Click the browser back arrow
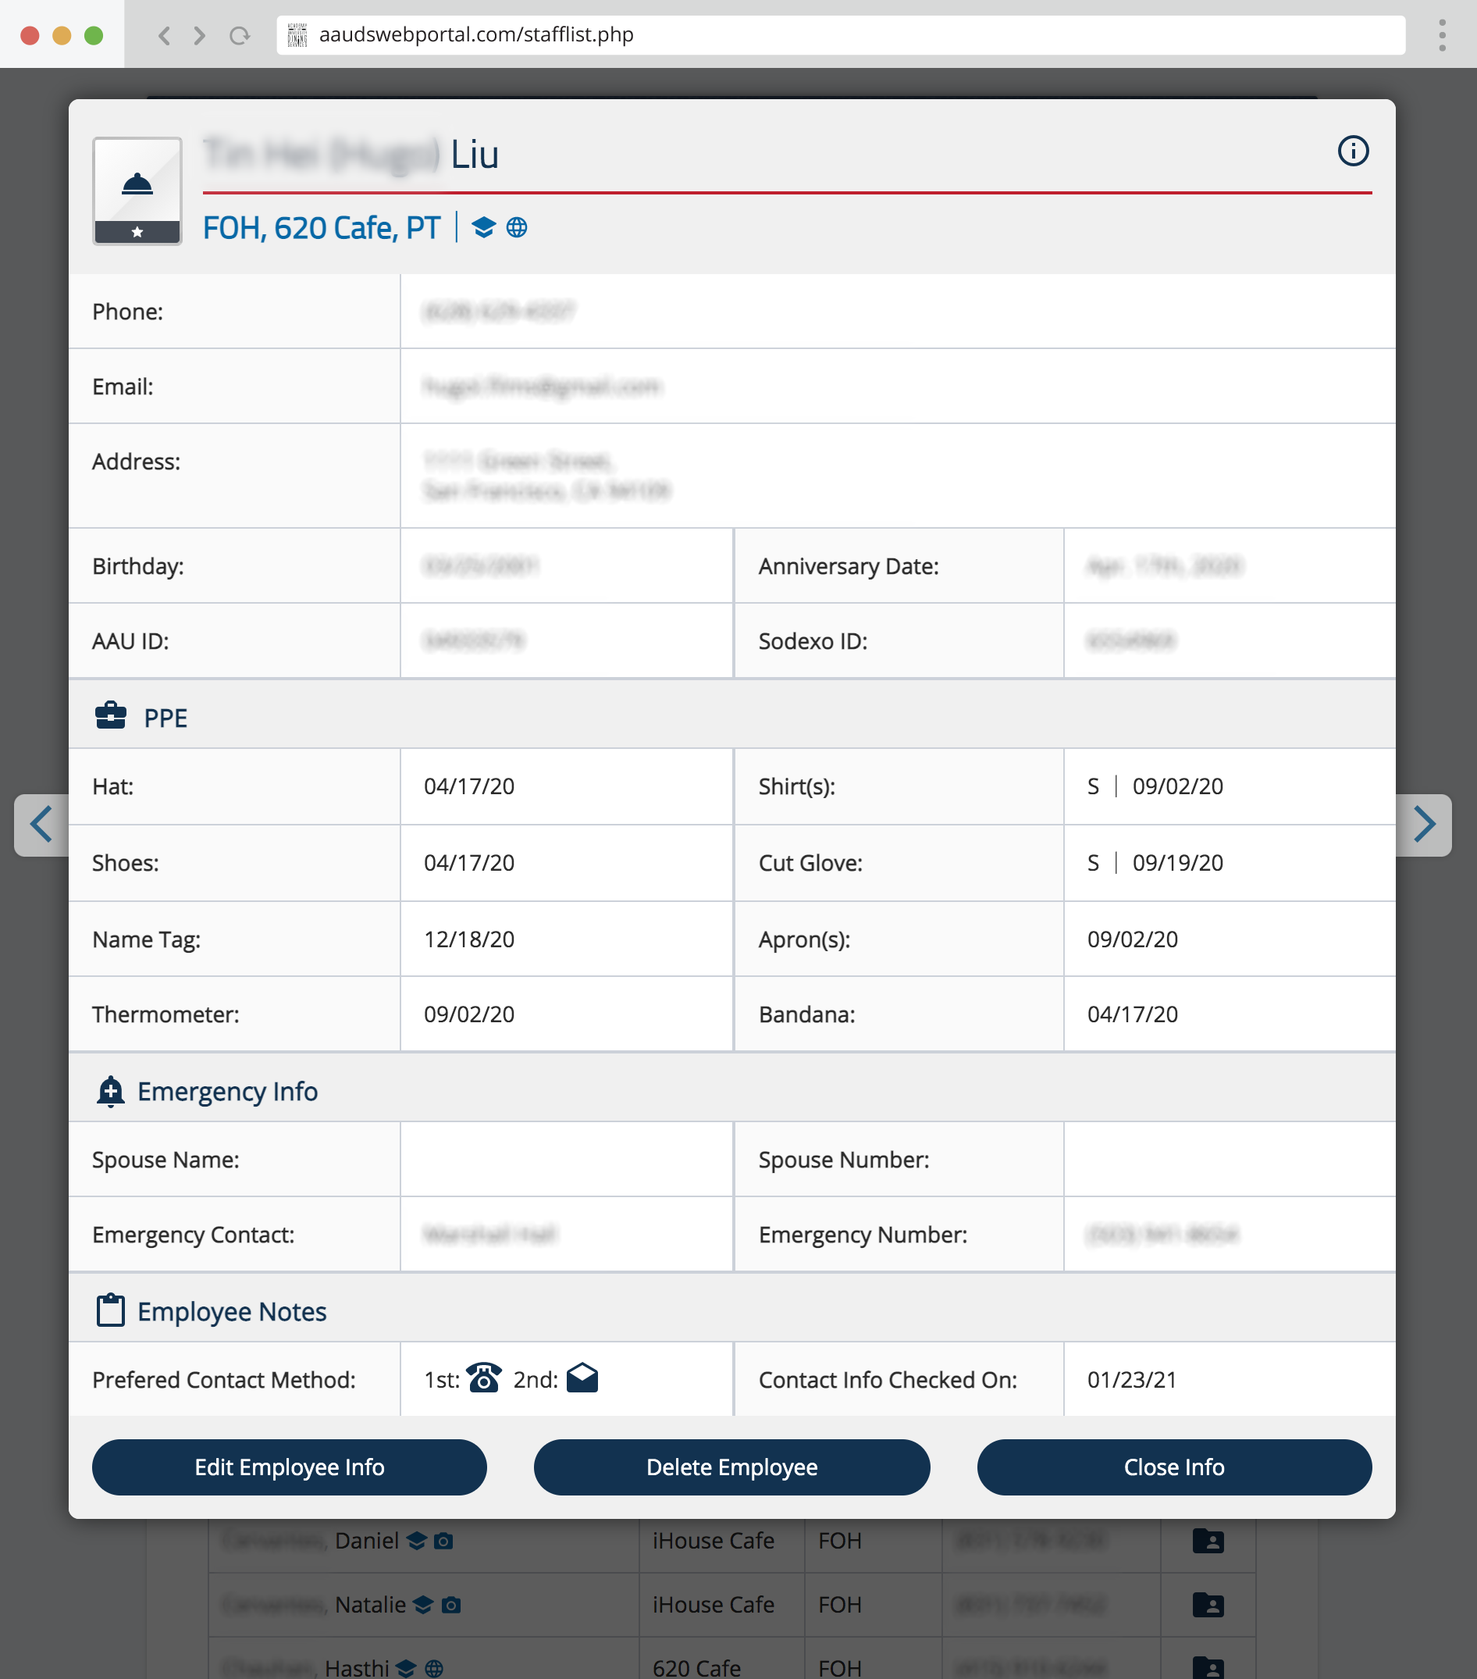This screenshot has height=1679, width=1477. pos(164,35)
